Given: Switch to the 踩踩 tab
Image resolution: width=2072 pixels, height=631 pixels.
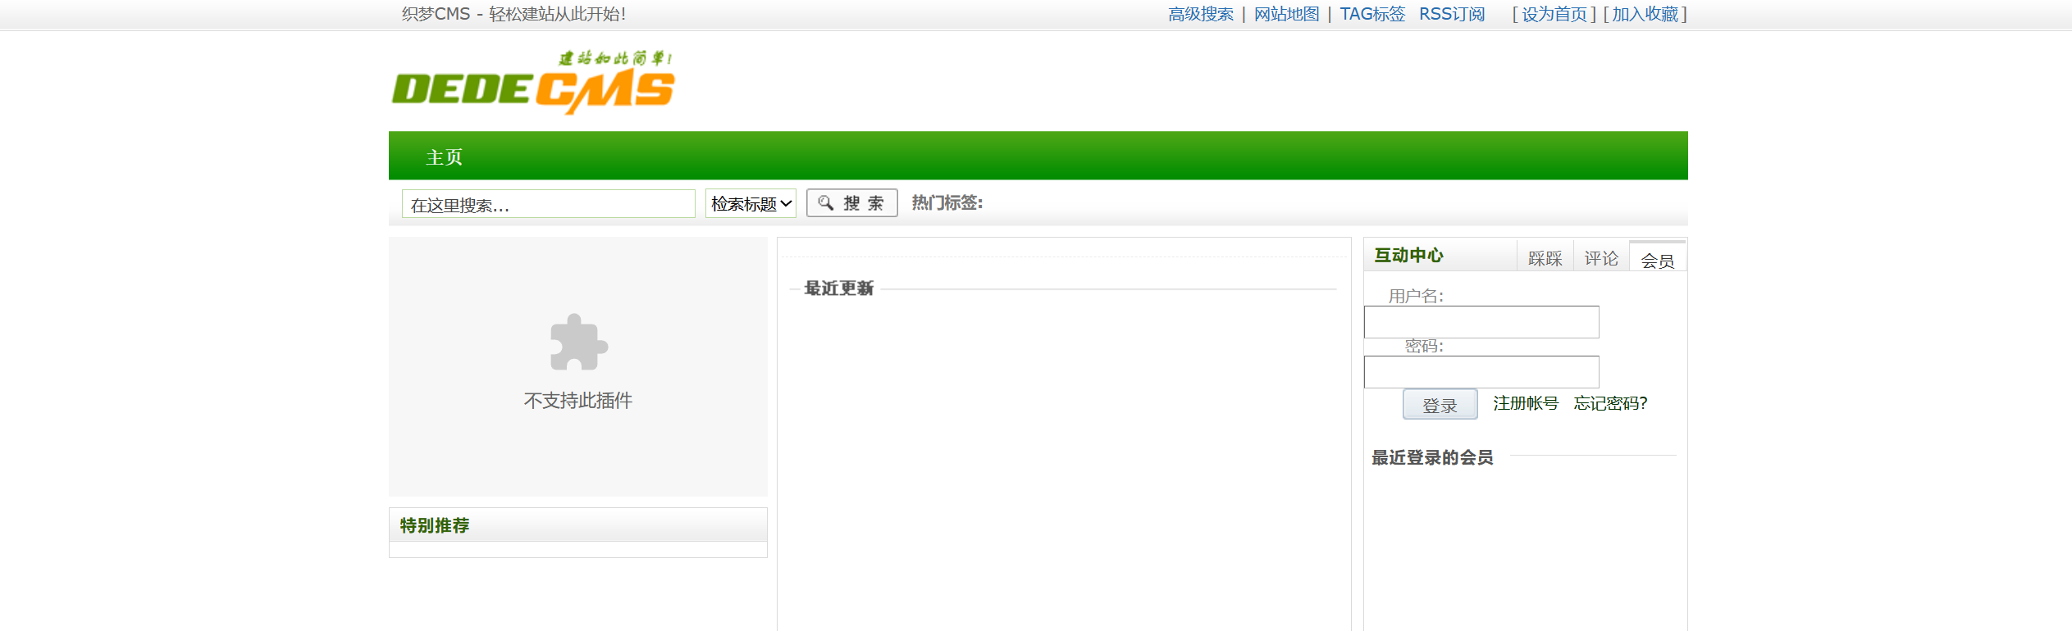Looking at the screenshot, I should (x=1545, y=258).
